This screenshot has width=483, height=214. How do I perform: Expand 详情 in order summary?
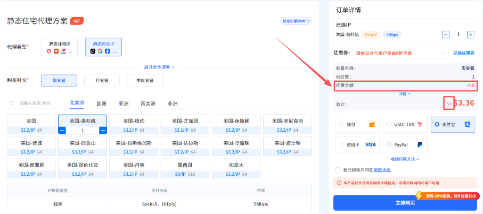(405, 93)
